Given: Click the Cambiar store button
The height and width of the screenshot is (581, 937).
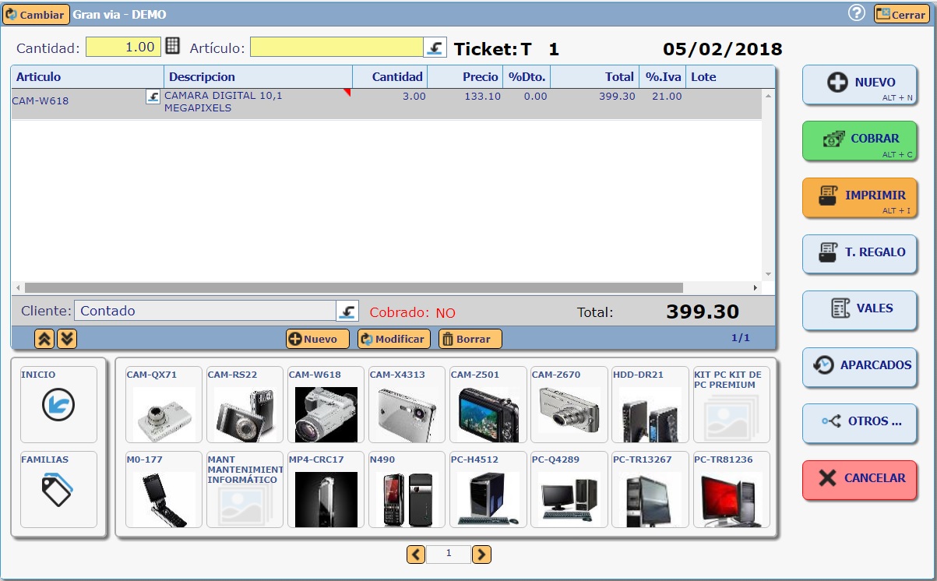Looking at the screenshot, I should [36, 14].
